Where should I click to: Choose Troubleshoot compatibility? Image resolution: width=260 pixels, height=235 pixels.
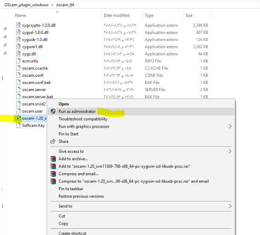pyautogui.click(x=83, y=119)
